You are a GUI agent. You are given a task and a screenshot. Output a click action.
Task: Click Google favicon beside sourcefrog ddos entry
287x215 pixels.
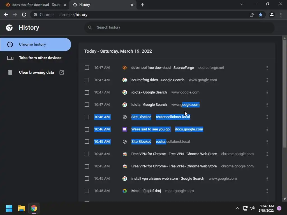pos(125,80)
